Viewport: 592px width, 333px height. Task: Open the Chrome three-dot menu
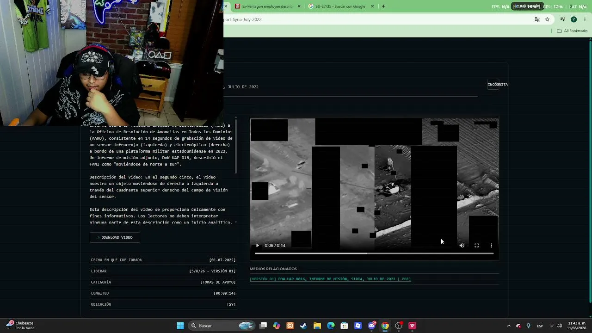coord(585,19)
